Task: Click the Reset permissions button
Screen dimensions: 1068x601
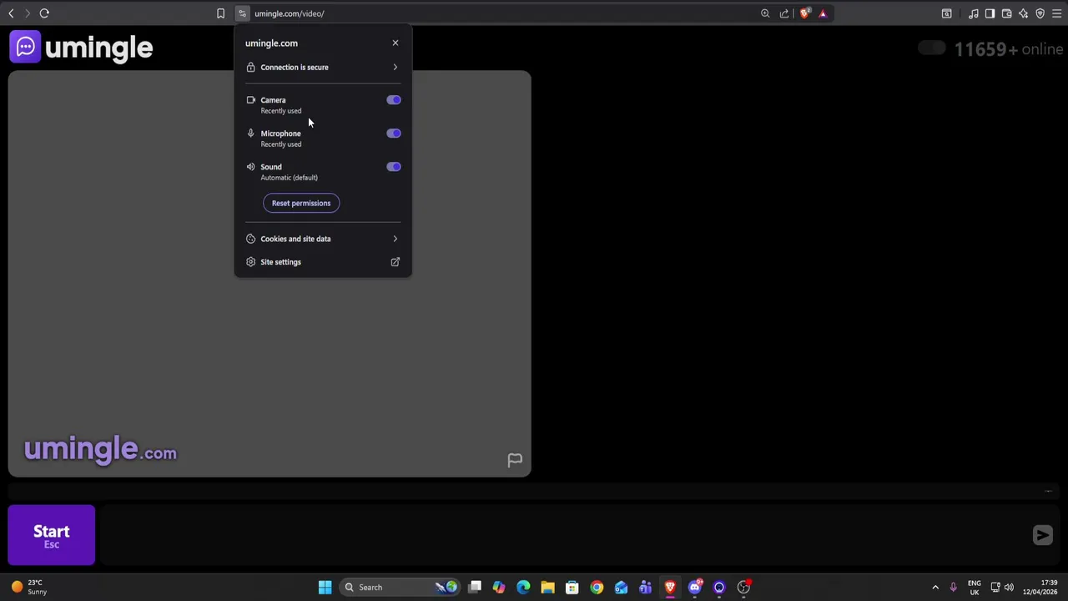Action: tap(301, 203)
